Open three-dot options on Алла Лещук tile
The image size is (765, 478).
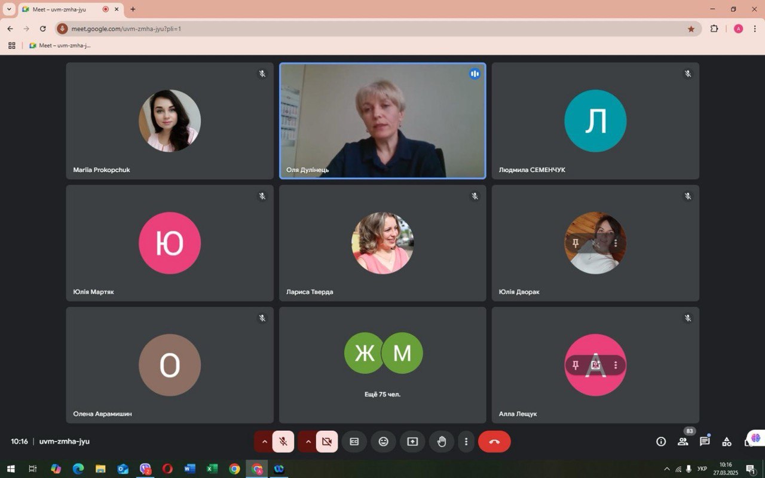tap(616, 365)
